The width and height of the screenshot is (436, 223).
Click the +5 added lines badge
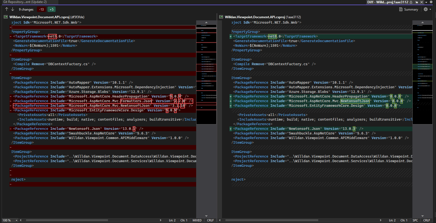pos(52,9)
